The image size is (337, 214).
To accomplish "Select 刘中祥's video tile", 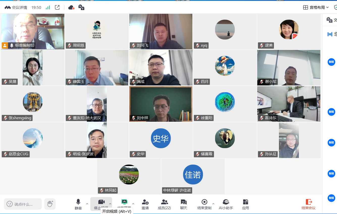I will click(161, 104).
